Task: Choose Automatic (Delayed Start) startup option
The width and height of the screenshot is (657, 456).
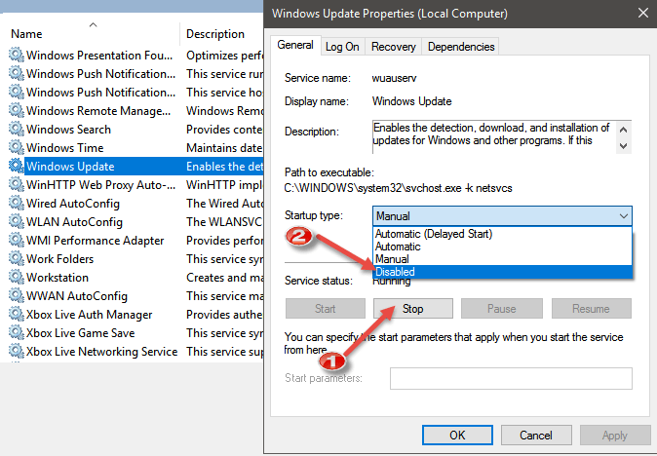Action: (502, 234)
